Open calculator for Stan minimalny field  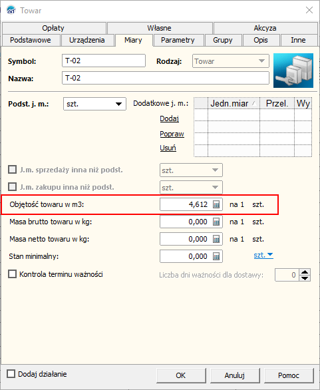pos(216,256)
